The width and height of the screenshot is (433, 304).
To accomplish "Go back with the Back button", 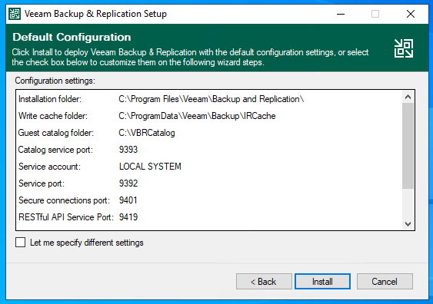I will coord(264,282).
